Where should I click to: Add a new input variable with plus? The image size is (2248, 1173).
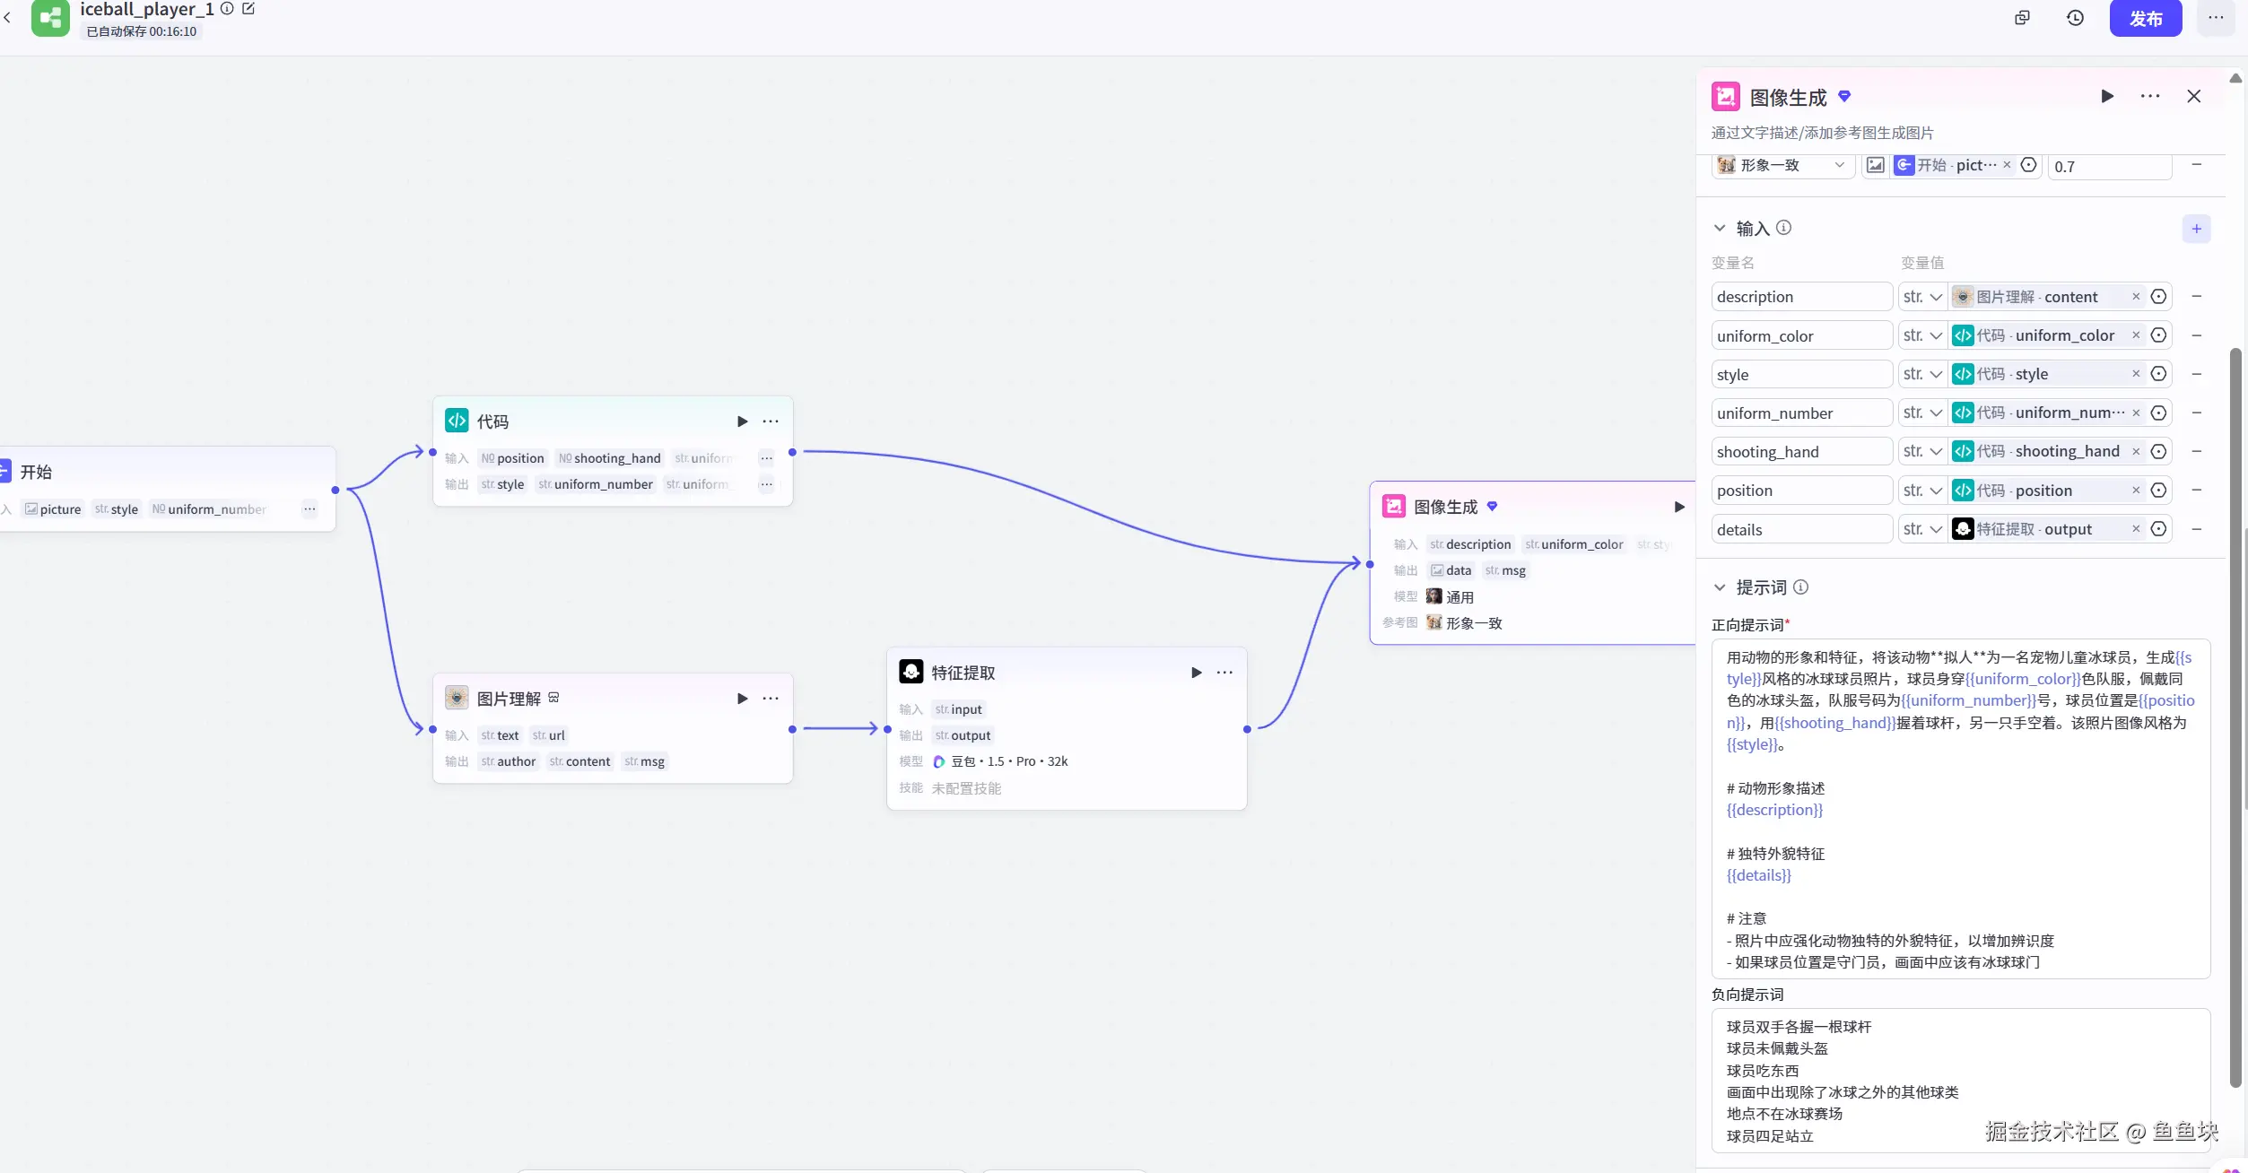[x=2196, y=229]
